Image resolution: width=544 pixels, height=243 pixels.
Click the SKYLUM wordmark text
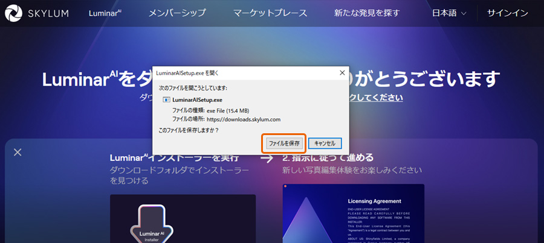click(x=48, y=14)
